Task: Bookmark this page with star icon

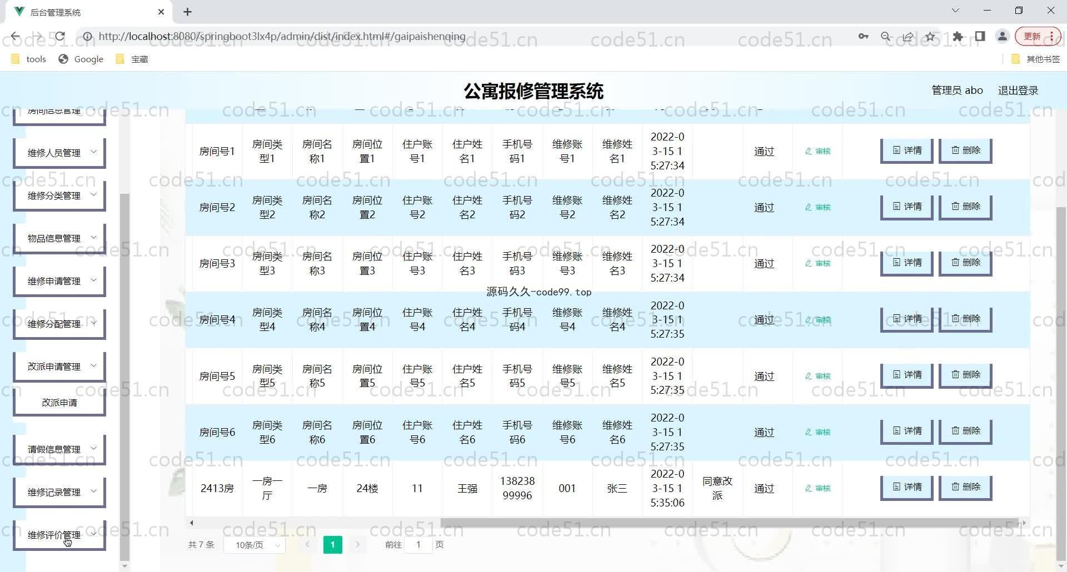Action: coord(930,37)
